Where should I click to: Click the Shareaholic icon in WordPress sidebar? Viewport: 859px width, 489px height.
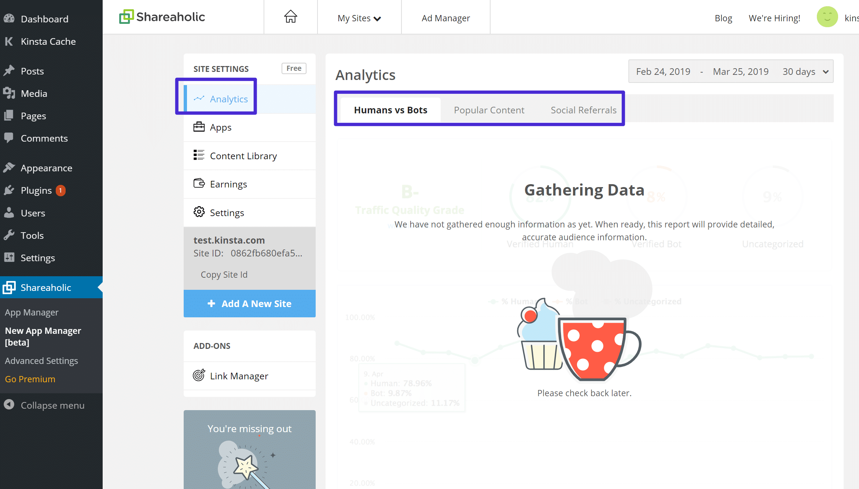click(10, 288)
